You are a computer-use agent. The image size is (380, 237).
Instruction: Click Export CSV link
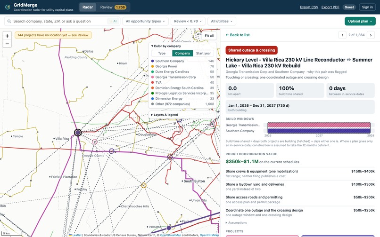point(309,7)
